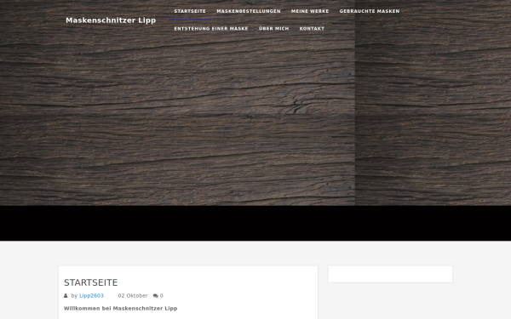
Task: Click the word by before author name
Action: pyautogui.click(x=74, y=295)
